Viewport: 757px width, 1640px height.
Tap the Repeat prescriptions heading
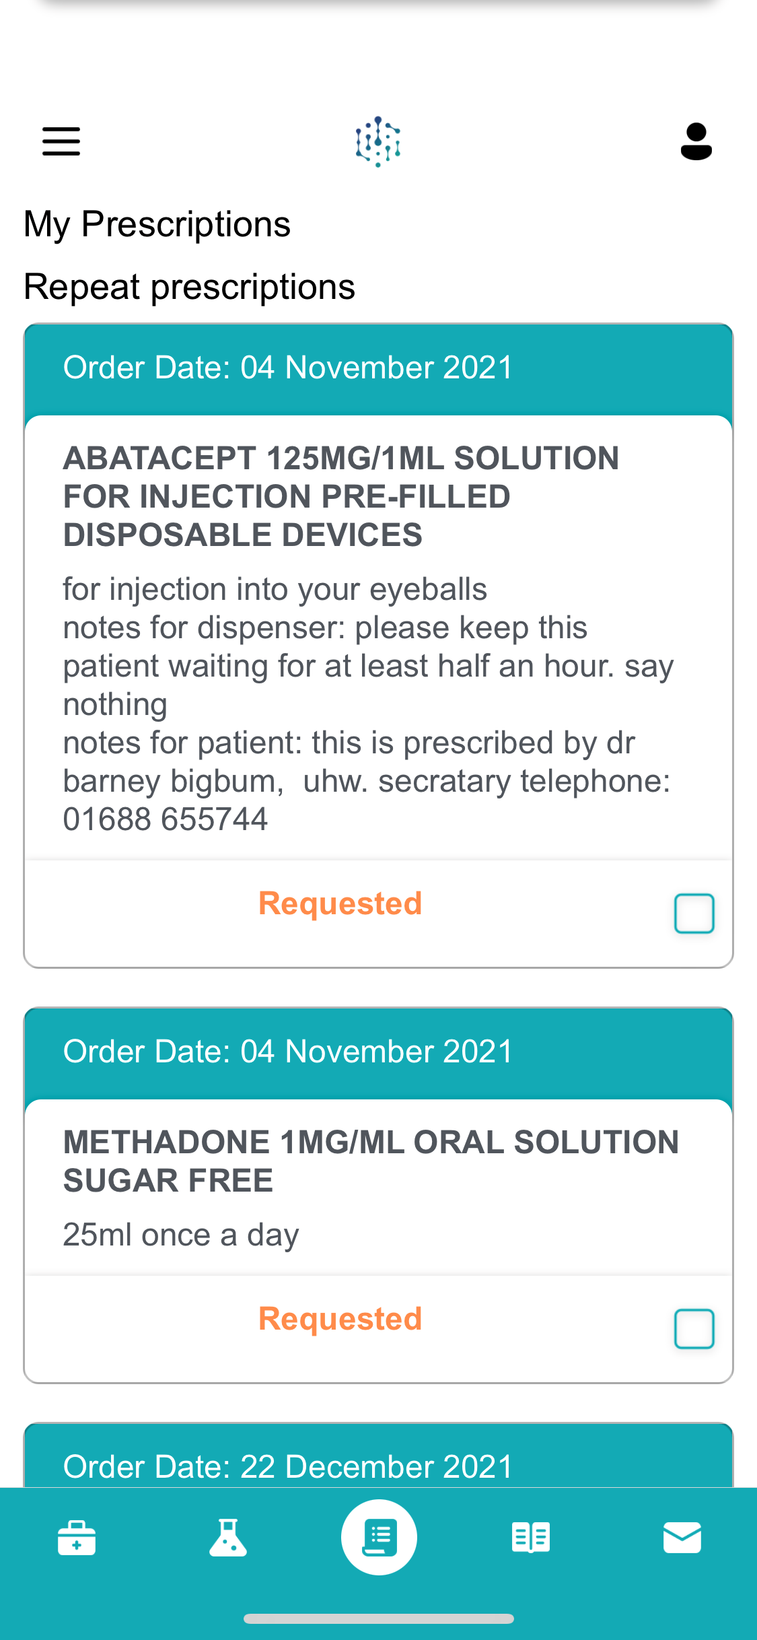pos(189,287)
